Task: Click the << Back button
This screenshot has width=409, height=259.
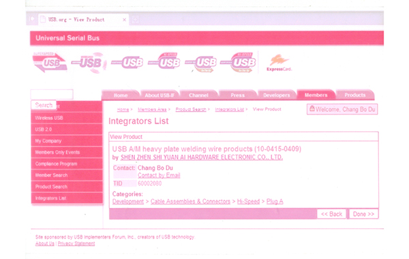Action: [x=331, y=214]
